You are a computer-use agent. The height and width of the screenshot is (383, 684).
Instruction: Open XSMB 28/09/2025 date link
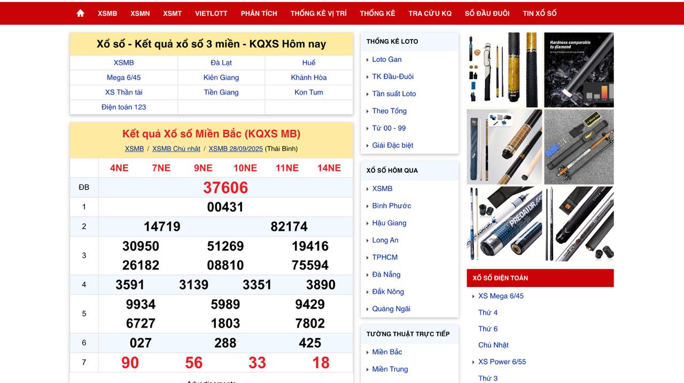coord(236,148)
